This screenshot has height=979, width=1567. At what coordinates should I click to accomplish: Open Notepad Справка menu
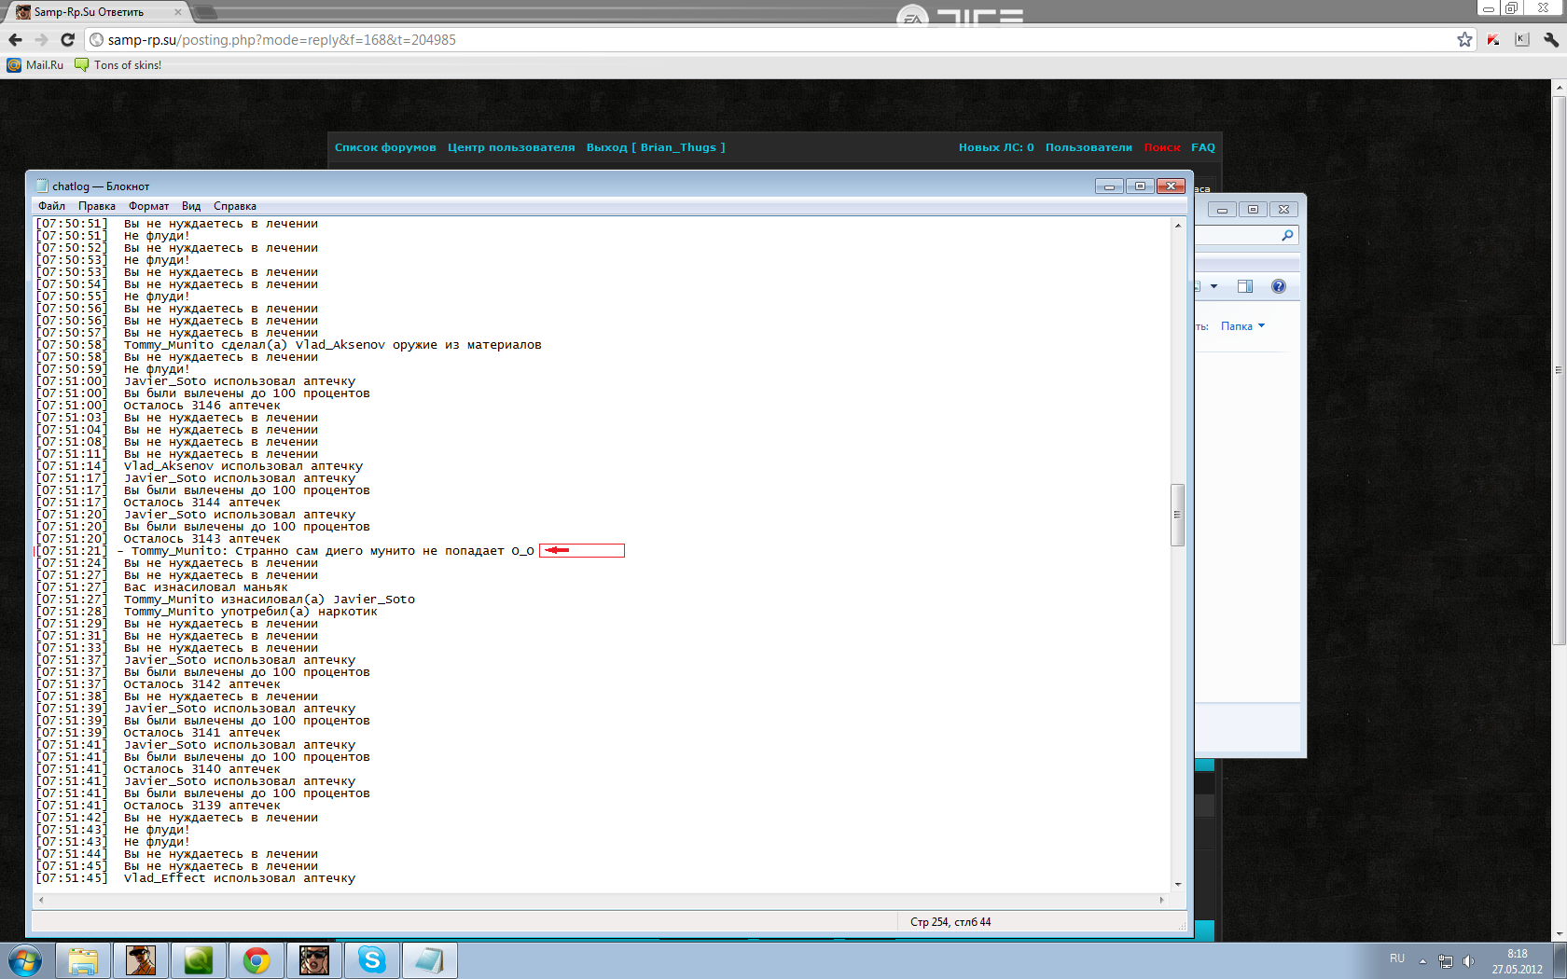(235, 206)
